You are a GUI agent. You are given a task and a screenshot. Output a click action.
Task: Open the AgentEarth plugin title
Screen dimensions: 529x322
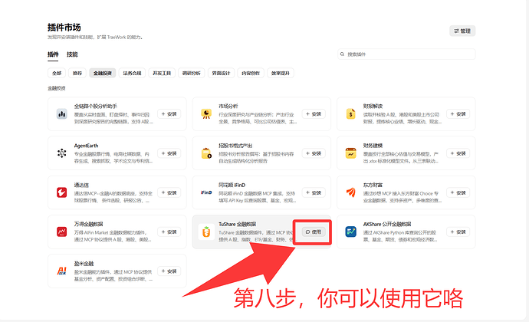[x=86, y=146]
